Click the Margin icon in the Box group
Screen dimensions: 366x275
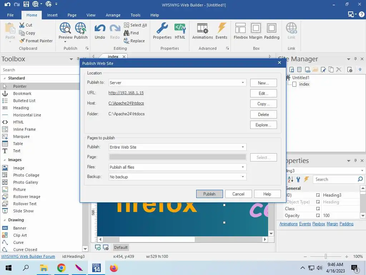(256, 28)
